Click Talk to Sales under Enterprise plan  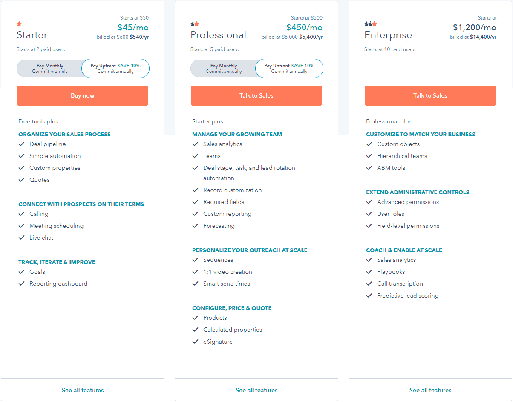point(430,95)
